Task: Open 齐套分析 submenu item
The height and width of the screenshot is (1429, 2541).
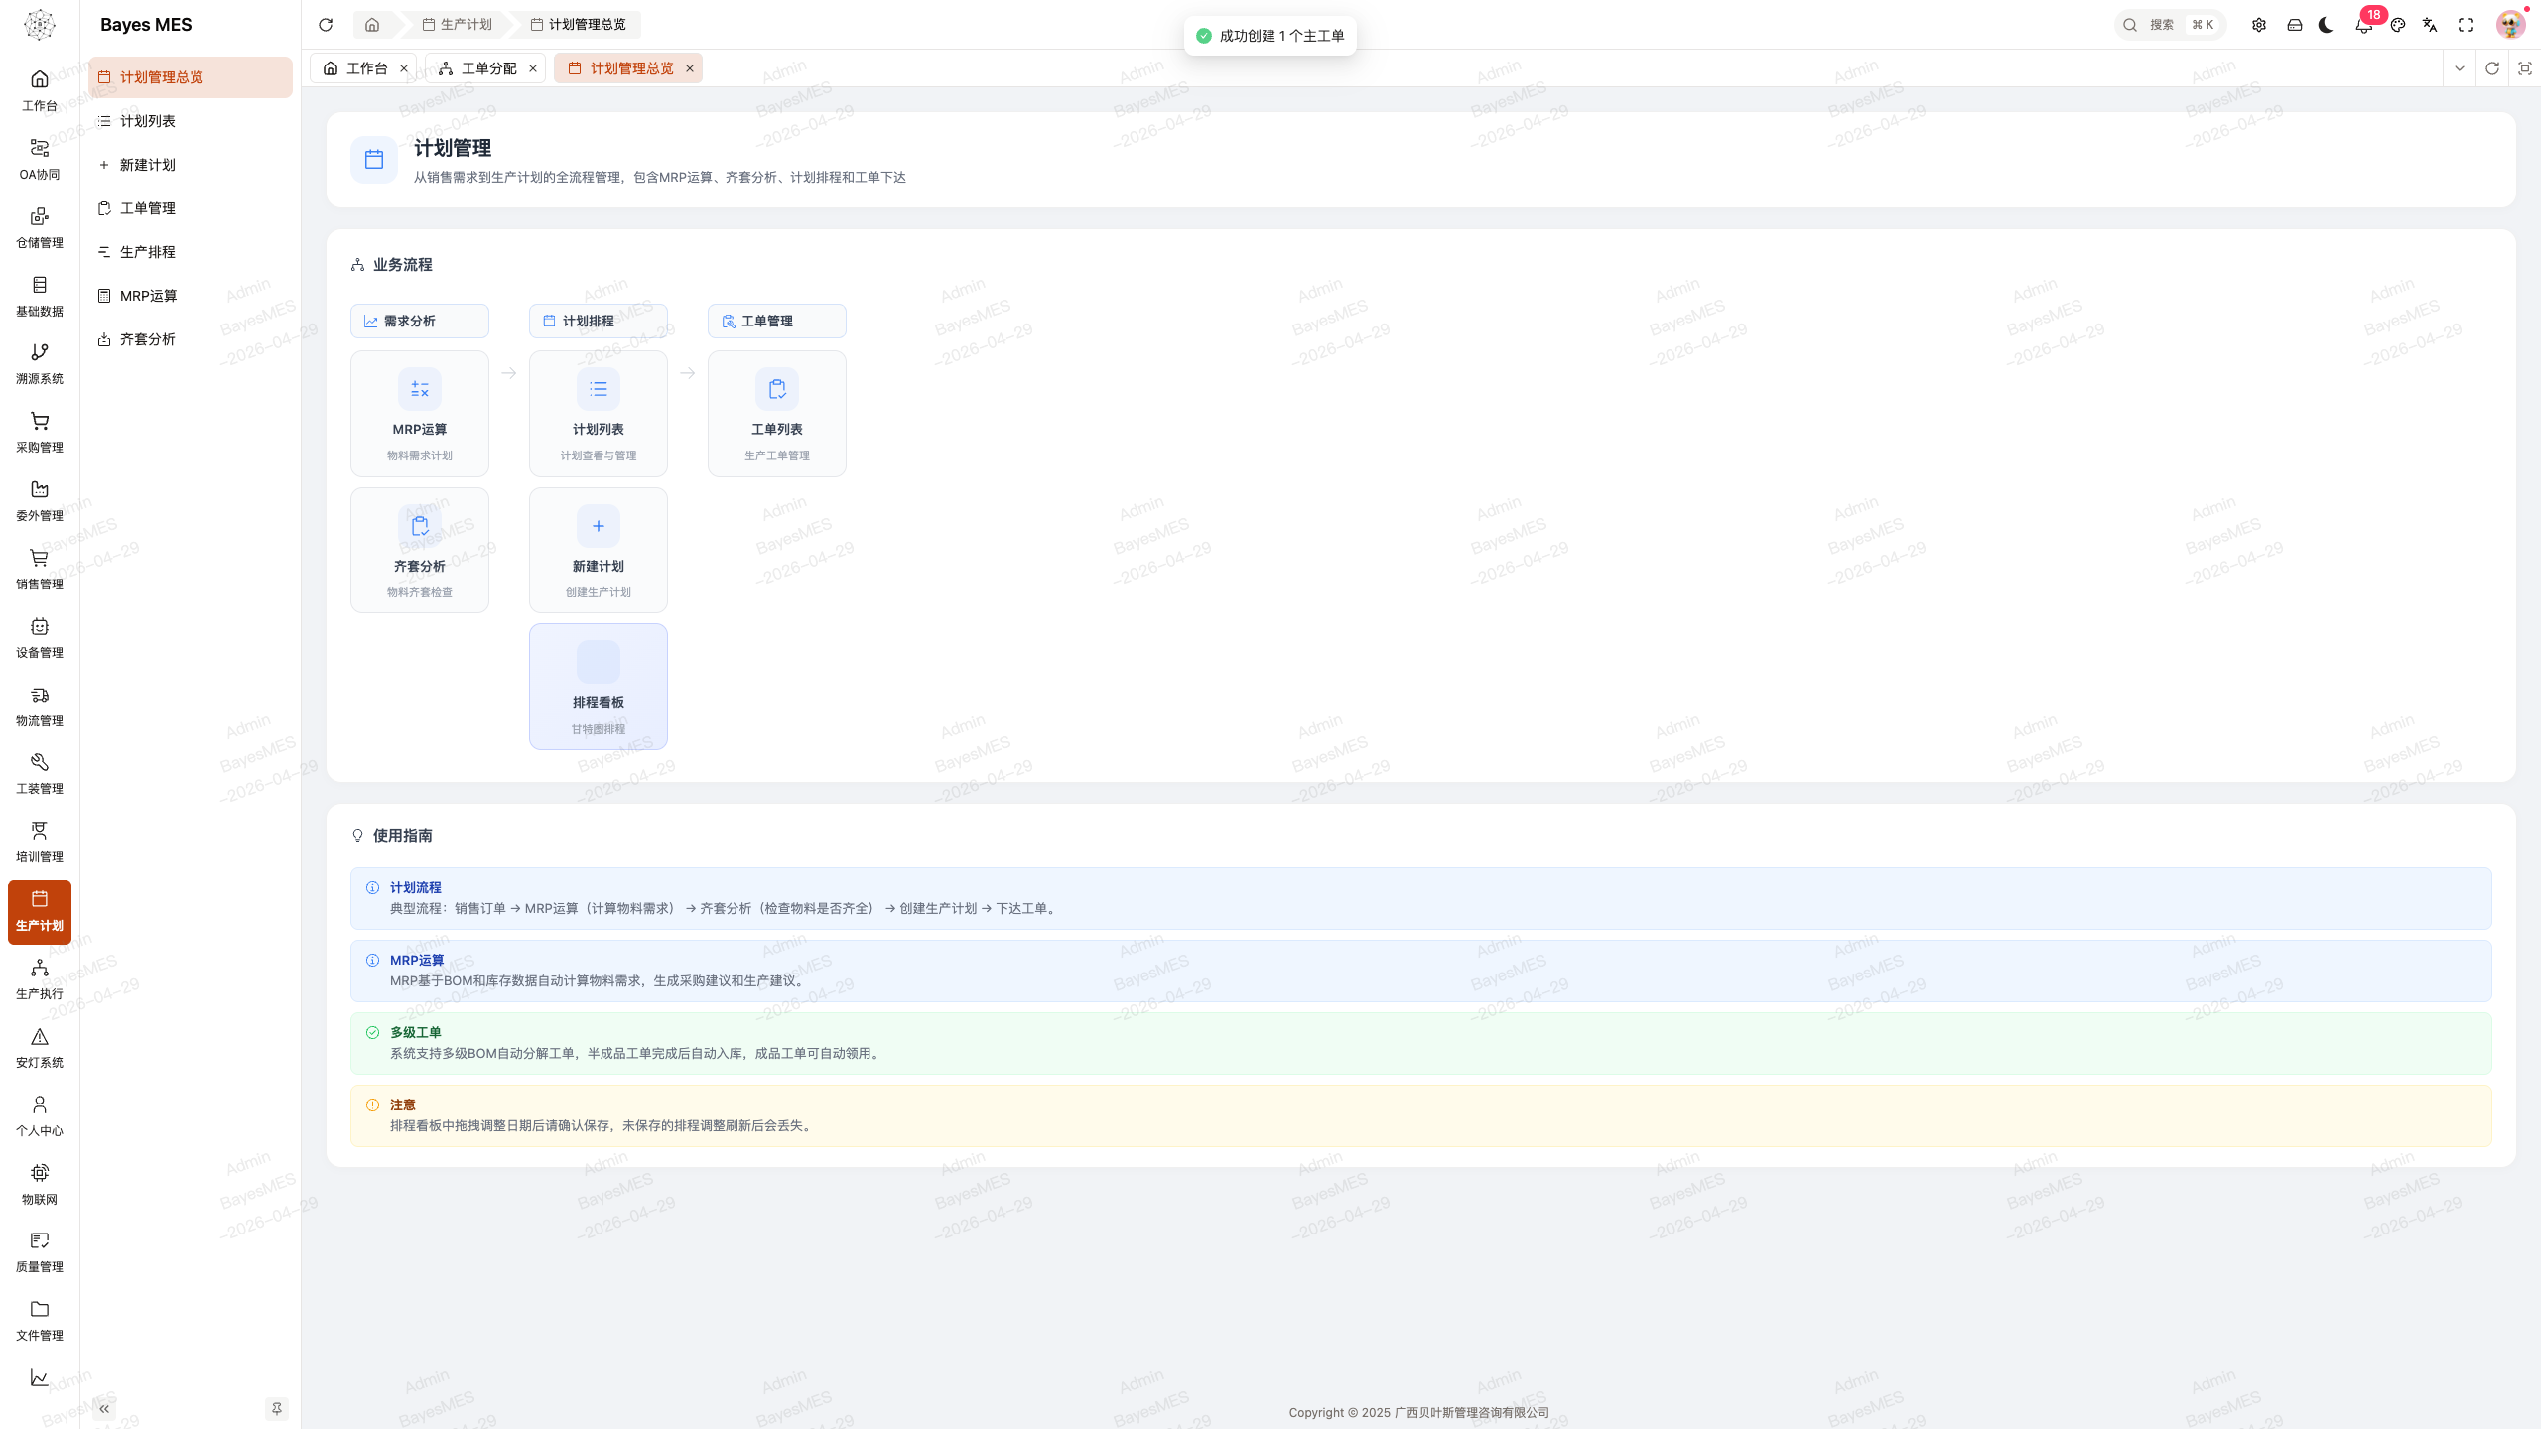Action: tap(191, 339)
